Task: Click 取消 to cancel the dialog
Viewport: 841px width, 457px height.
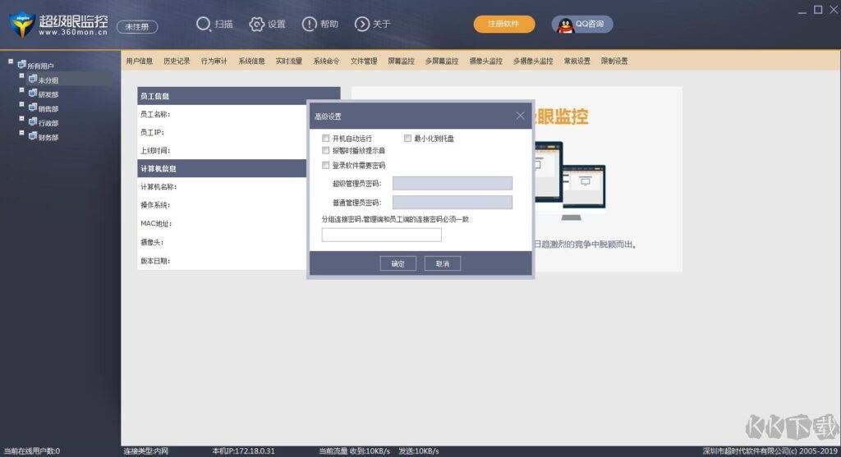Action: coord(443,263)
